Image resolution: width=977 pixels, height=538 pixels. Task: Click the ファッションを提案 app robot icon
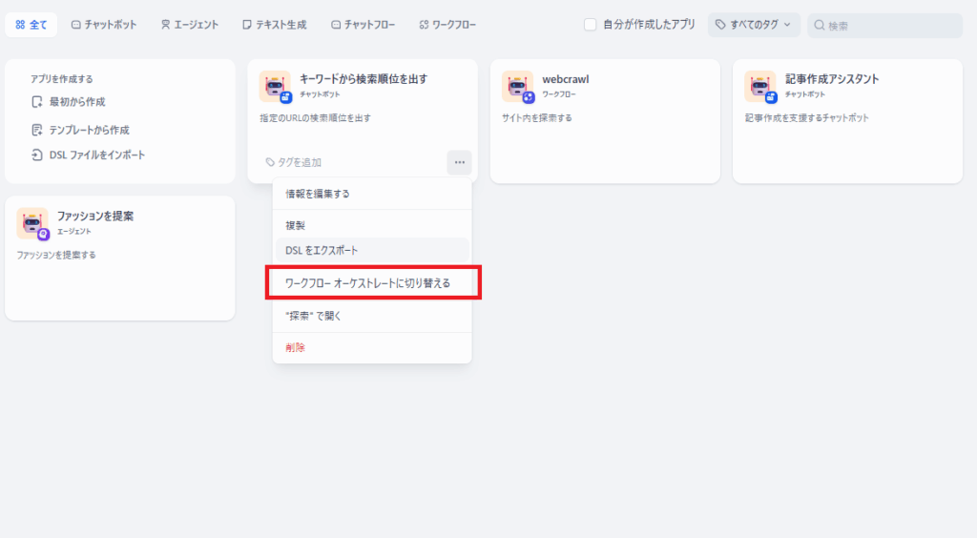(32, 223)
